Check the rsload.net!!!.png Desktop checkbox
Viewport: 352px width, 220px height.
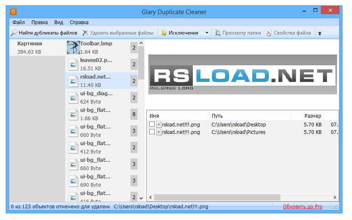pos(152,124)
